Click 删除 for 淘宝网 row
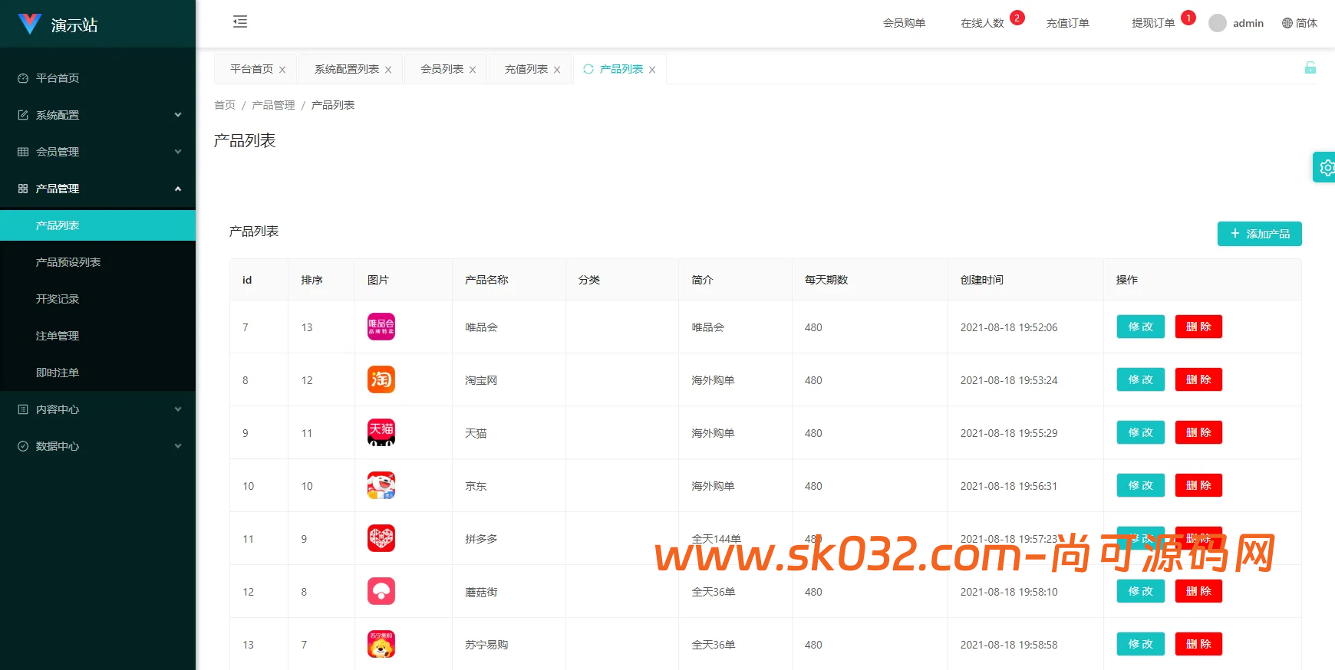The width and height of the screenshot is (1335, 670). click(1198, 379)
